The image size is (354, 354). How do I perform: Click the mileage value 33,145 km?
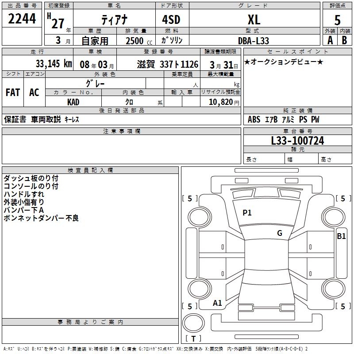tap(54, 64)
